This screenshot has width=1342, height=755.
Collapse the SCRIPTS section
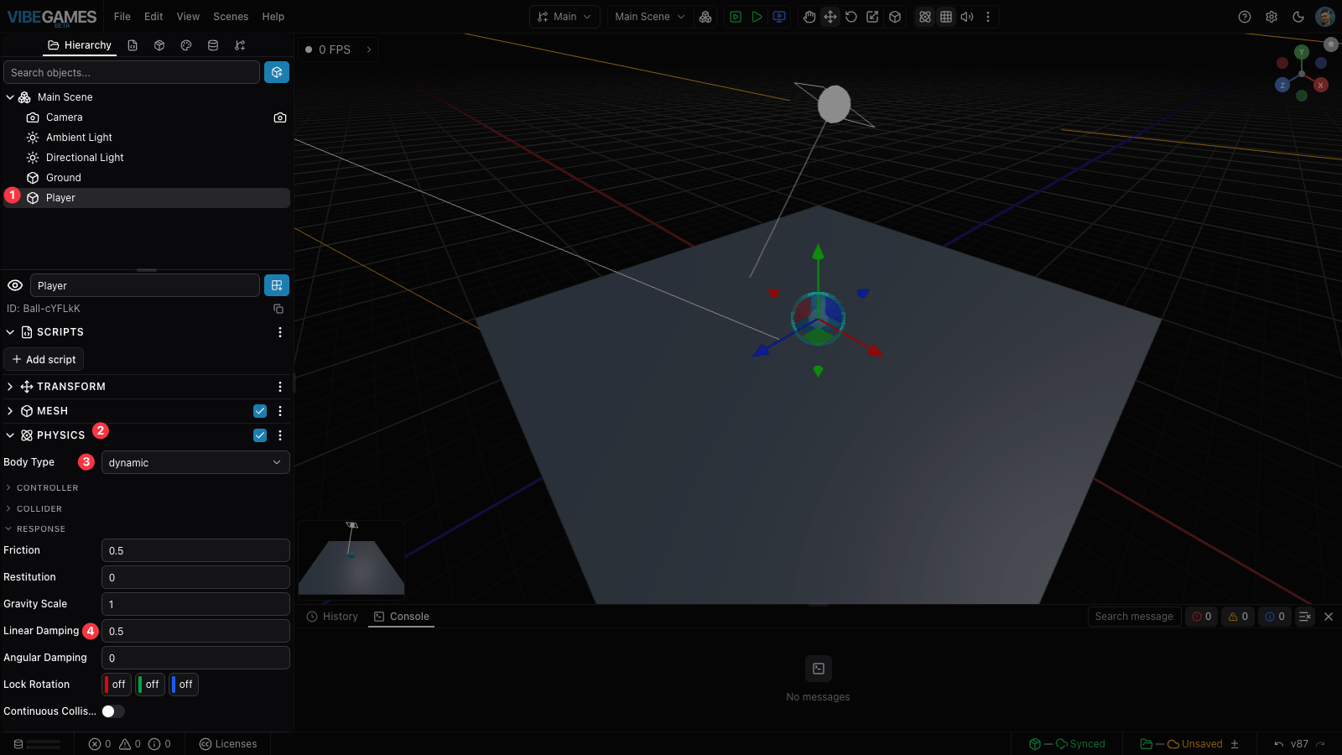[10, 332]
